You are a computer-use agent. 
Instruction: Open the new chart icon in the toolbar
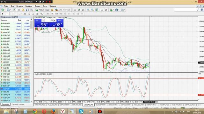3,10
